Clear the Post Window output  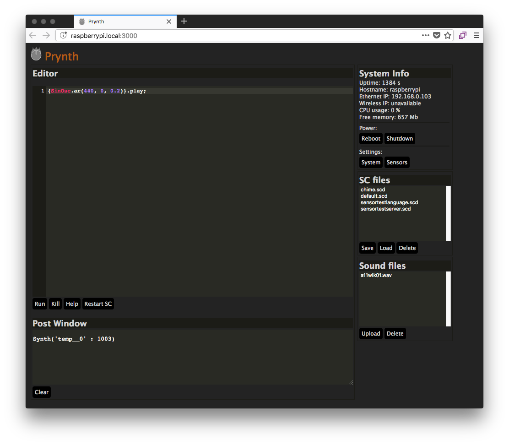tap(42, 392)
